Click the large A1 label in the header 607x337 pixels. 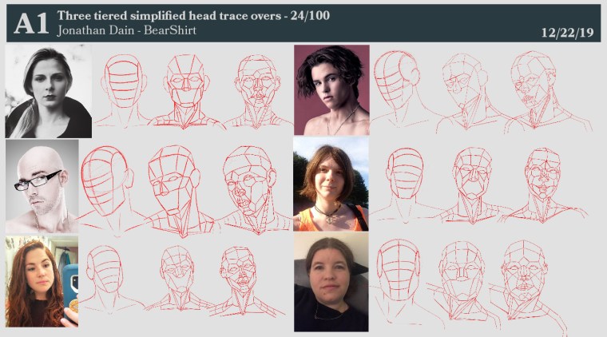tap(31, 23)
